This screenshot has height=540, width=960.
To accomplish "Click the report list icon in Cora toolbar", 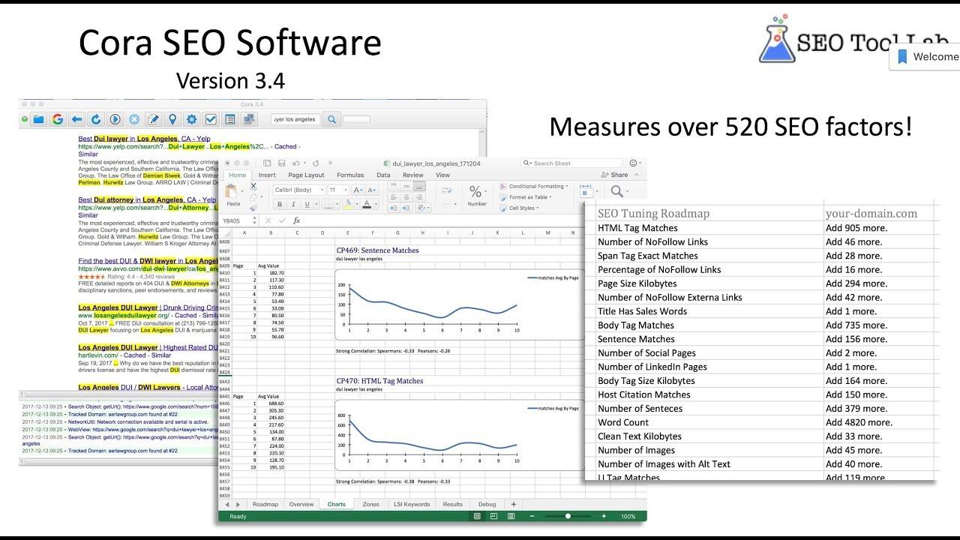I will [x=229, y=118].
